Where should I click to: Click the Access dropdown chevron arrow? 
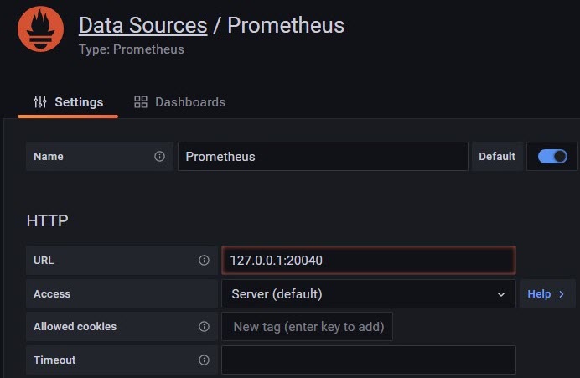(x=501, y=294)
